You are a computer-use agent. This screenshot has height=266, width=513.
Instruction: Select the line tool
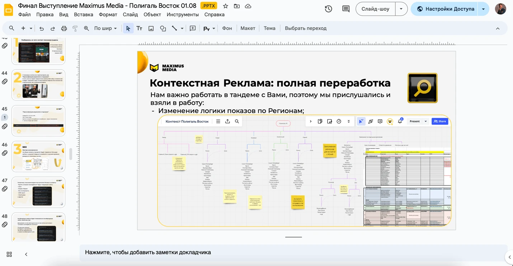(x=174, y=28)
